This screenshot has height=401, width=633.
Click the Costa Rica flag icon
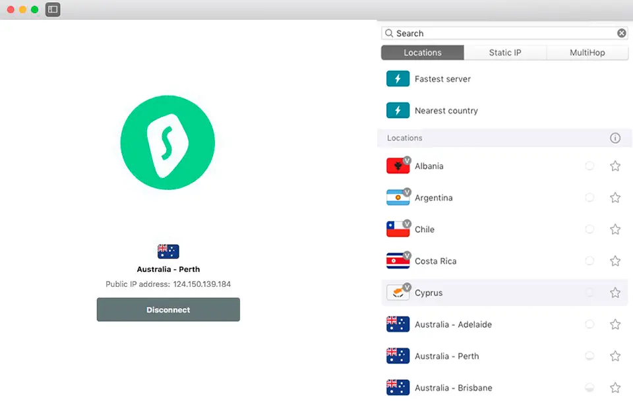click(398, 261)
